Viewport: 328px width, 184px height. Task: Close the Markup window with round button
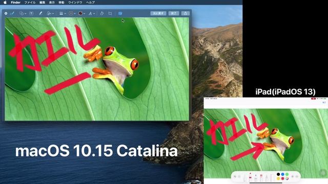point(6,13)
